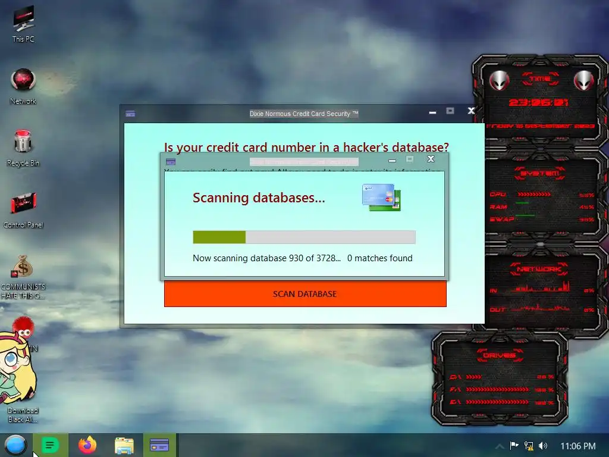Click the left alien head in TIME widget
This screenshot has width=609, height=457.
click(x=499, y=81)
